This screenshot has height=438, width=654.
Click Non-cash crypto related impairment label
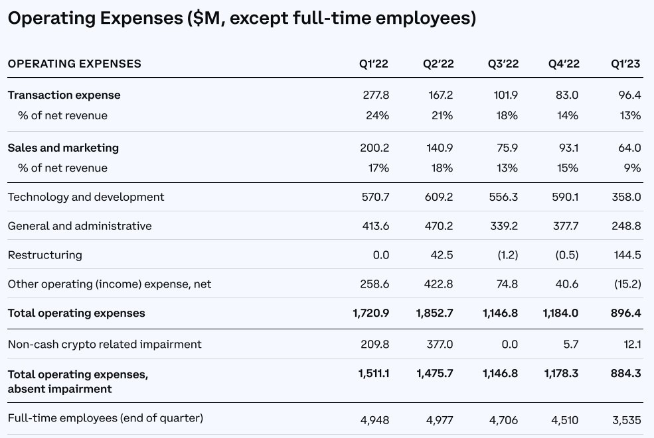coord(104,345)
